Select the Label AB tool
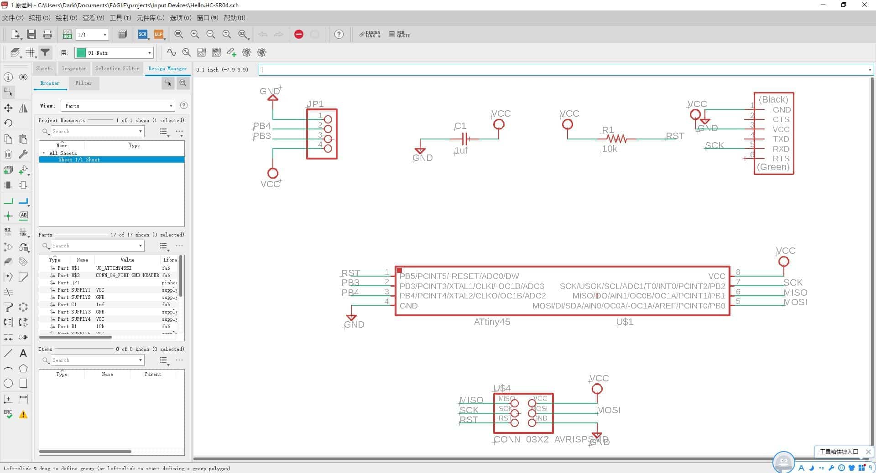This screenshot has height=473, width=876. point(23,215)
